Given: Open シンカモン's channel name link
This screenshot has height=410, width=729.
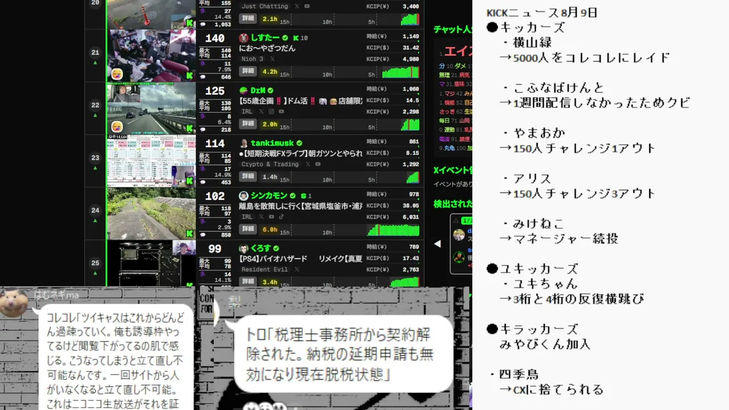Looking at the screenshot, I should click(269, 196).
